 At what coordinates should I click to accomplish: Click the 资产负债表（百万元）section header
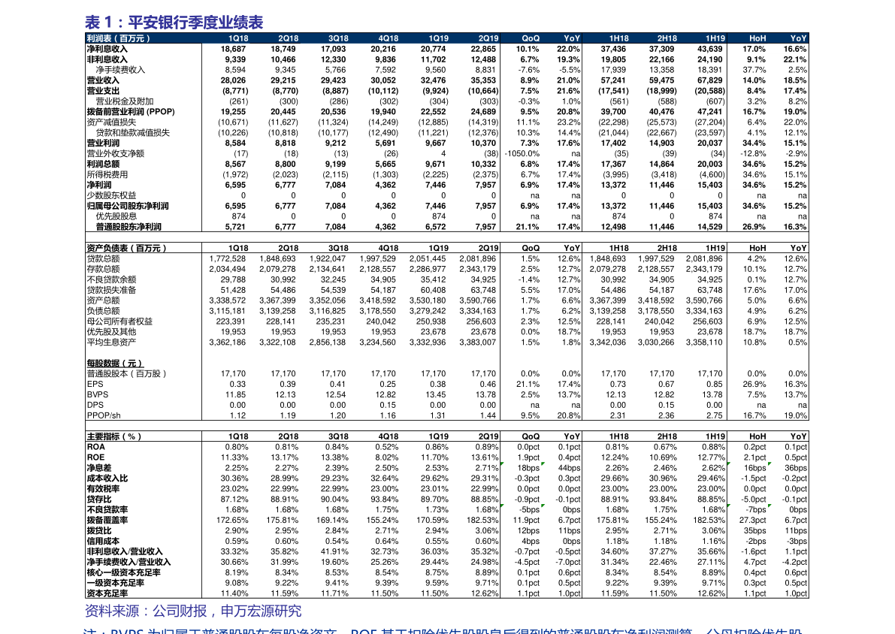click(127, 248)
